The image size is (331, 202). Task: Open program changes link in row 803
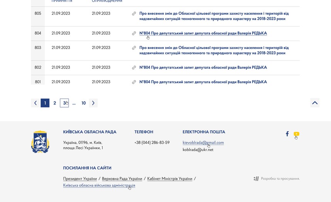tap(214, 50)
